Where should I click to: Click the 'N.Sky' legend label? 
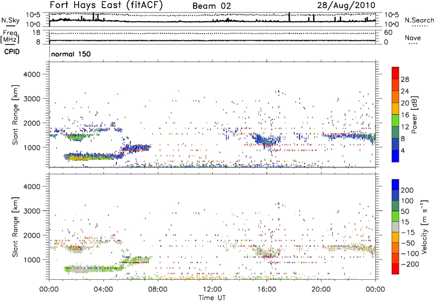10,20
